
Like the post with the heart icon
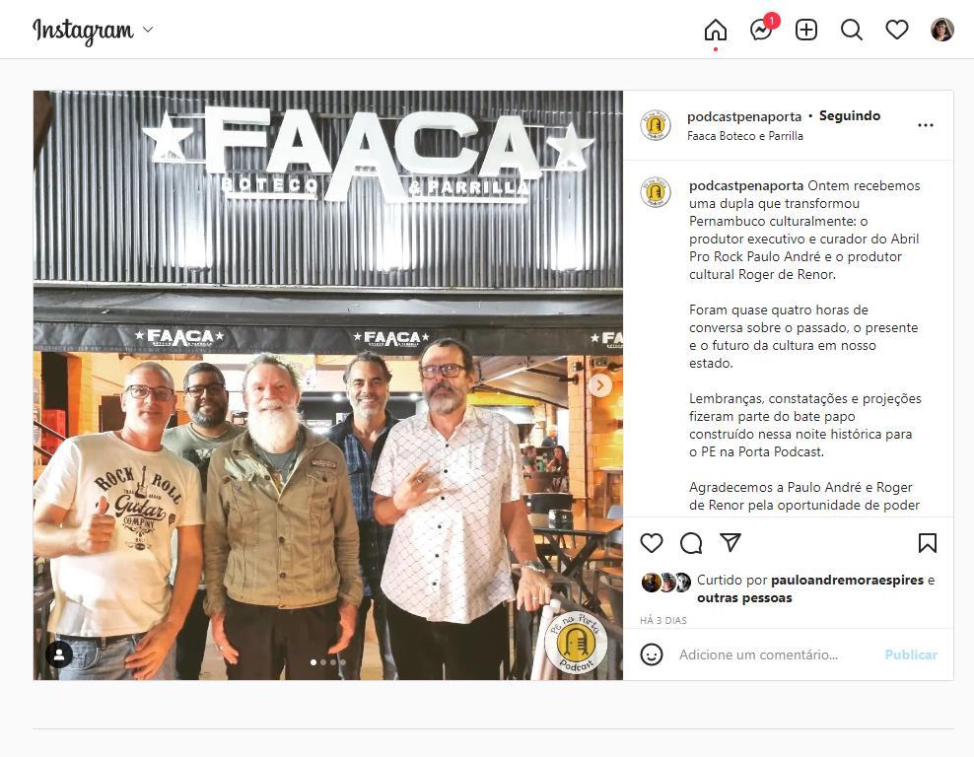pos(652,543)
